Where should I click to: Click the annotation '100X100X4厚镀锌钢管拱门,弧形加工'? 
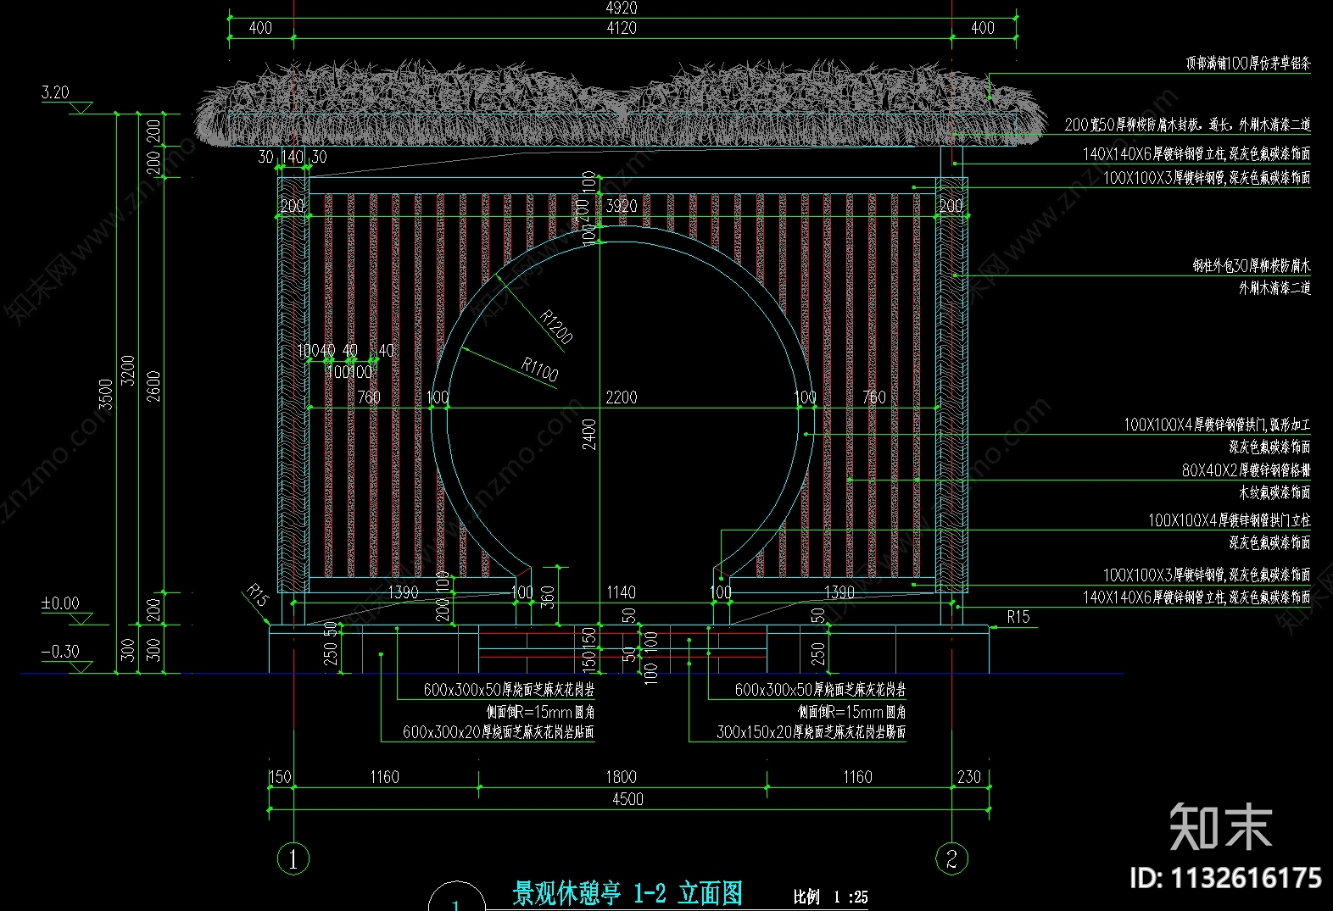tap(1217, 425)
